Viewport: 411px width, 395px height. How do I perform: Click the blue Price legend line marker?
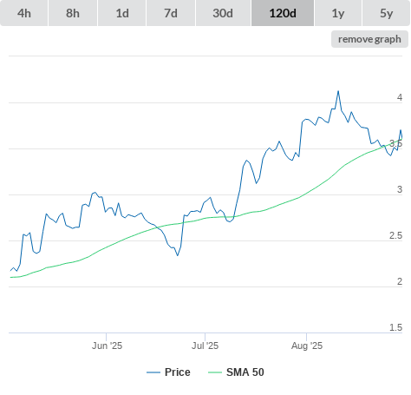click(x=153, y=372)
